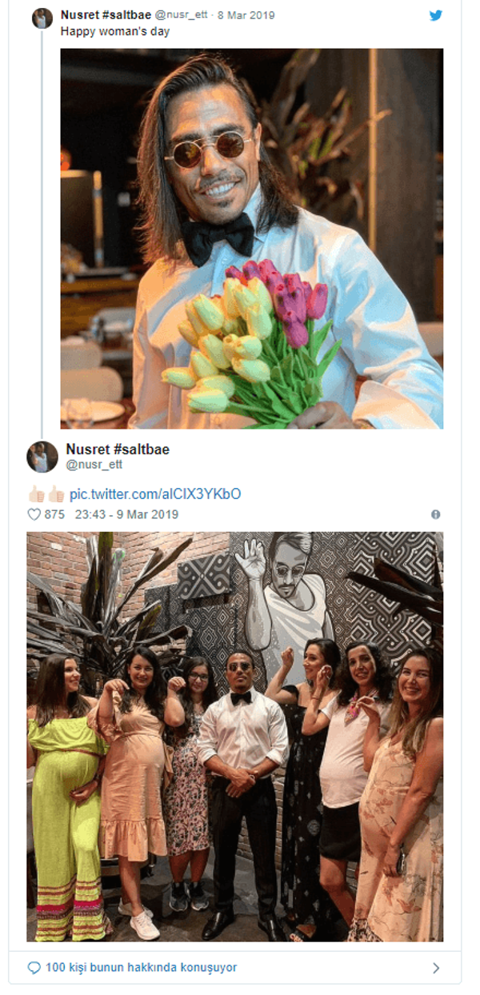Click the larger avatar of the second tweet
This screenshot has height=995, width=480.
pyautogui.click(x=42, y=457)
